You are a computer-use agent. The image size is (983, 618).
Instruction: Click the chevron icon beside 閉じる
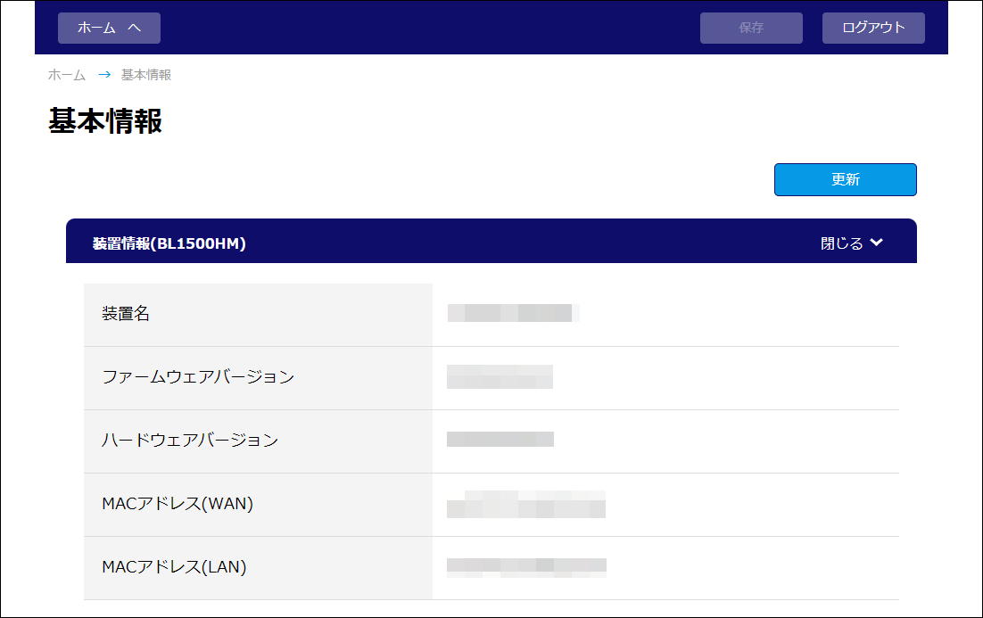(x=877, y=243)
